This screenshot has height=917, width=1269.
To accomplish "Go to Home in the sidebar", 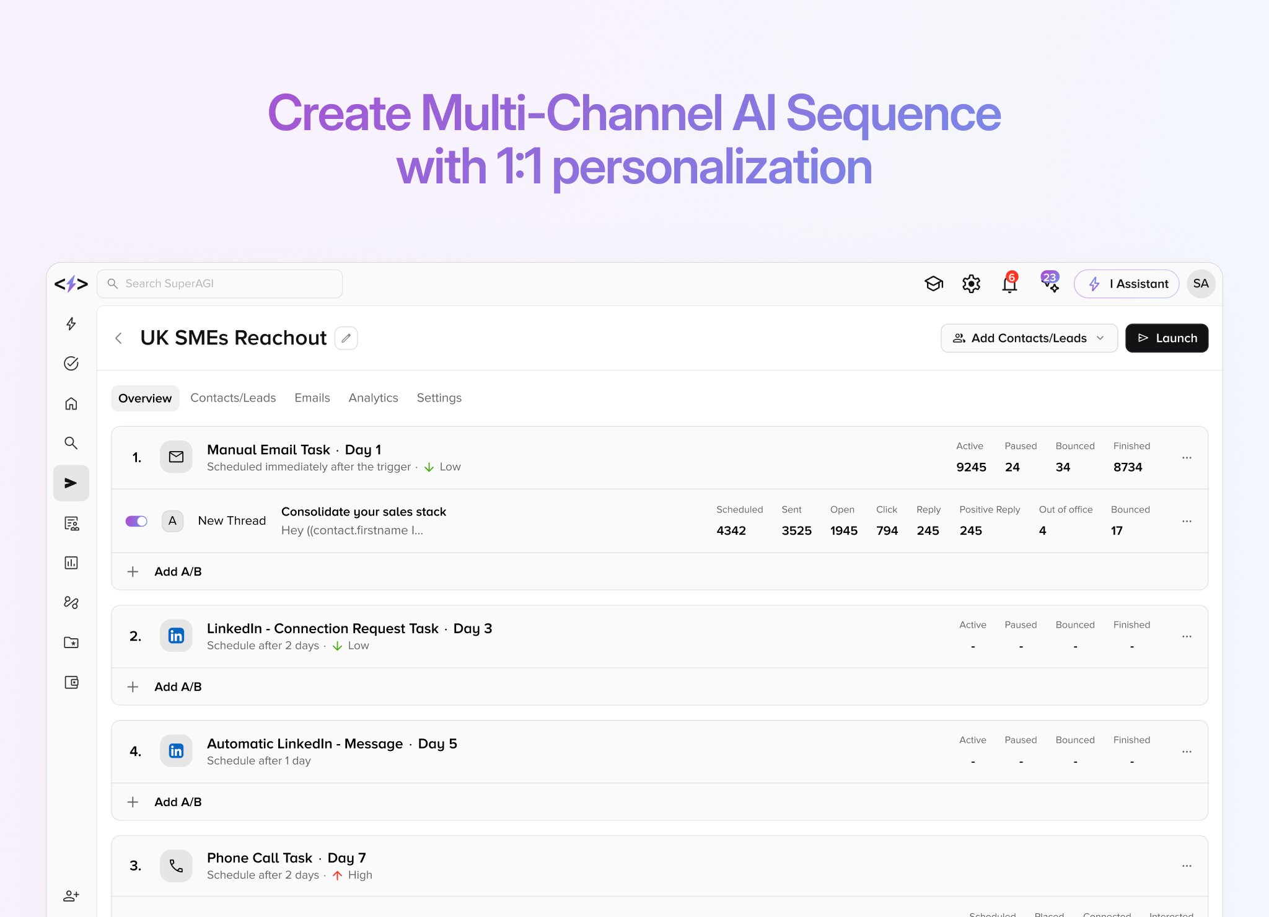I will (71, 403).
